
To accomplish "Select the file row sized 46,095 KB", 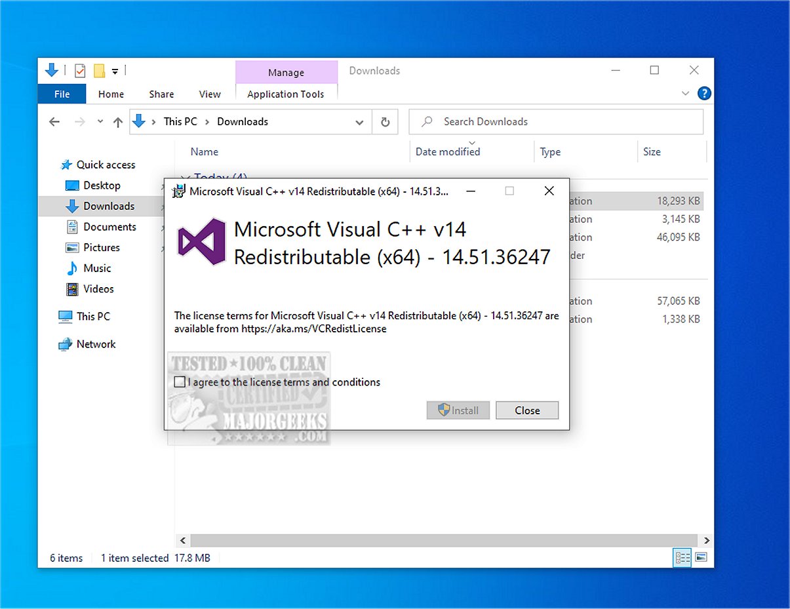I will (636, 237).
